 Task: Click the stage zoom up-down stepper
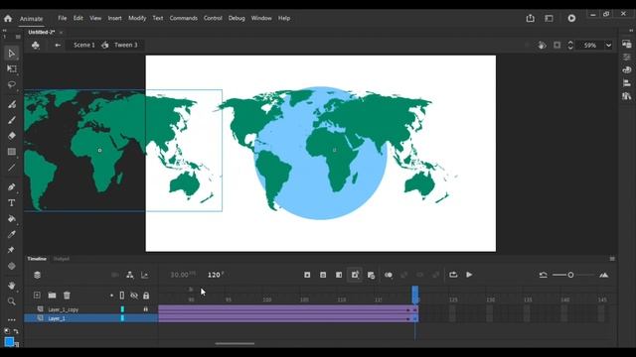click(x=570, y=45)
